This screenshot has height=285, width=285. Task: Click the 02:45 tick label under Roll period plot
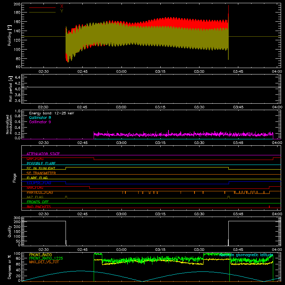pyautogui.click(x=82, y=107)
